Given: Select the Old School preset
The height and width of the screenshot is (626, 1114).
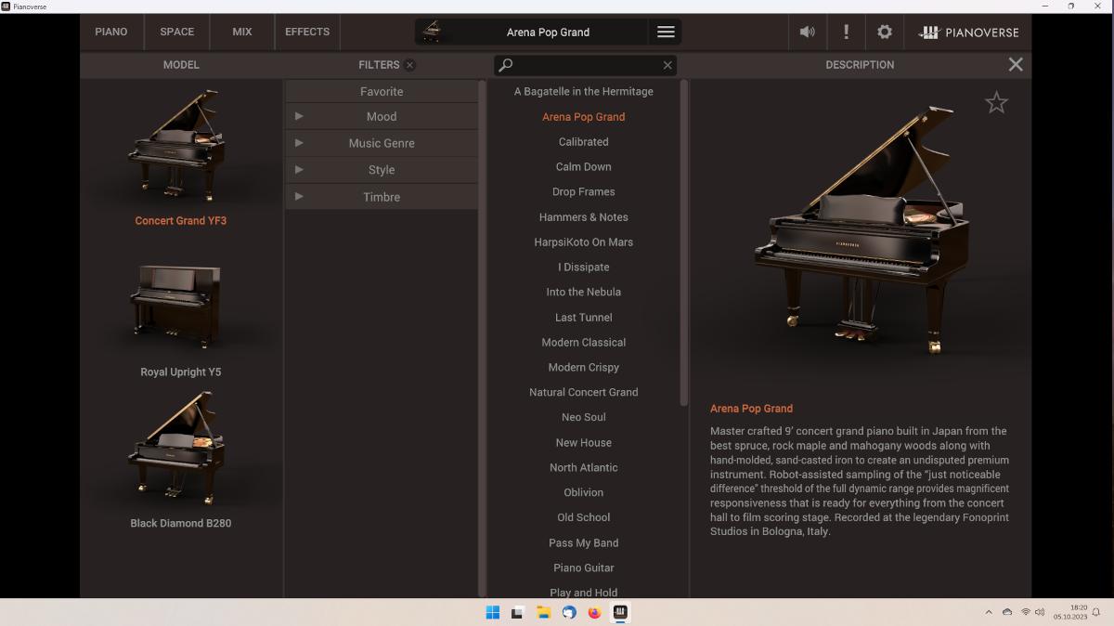Looking at the screenshot, I should (x=584, y=518).
